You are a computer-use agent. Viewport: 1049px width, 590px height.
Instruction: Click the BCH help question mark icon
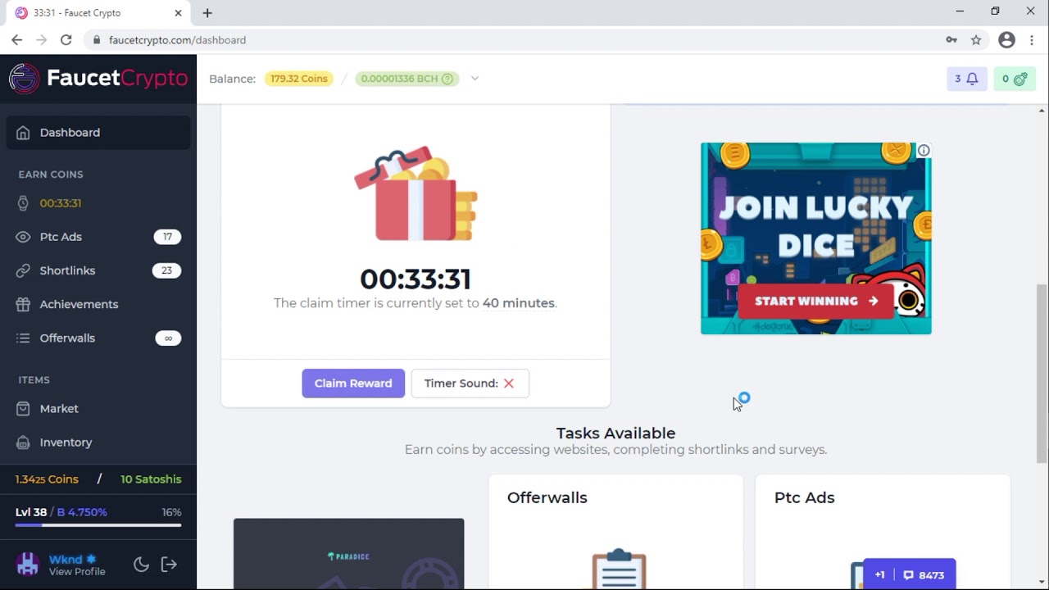[447, 79]
